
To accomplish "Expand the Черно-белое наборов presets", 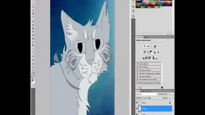I will 138,76.
